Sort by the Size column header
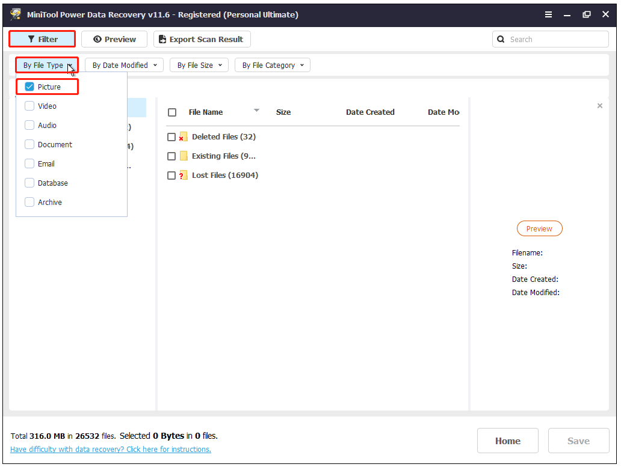Viewport: 621px width, 467px height. pyautogui.click(x=283, y=112)
